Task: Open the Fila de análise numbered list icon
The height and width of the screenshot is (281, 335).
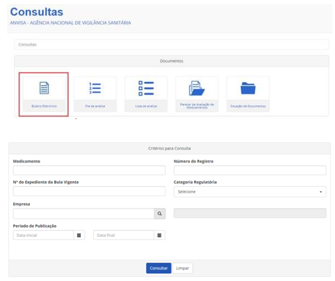Action: click(95, 89)
